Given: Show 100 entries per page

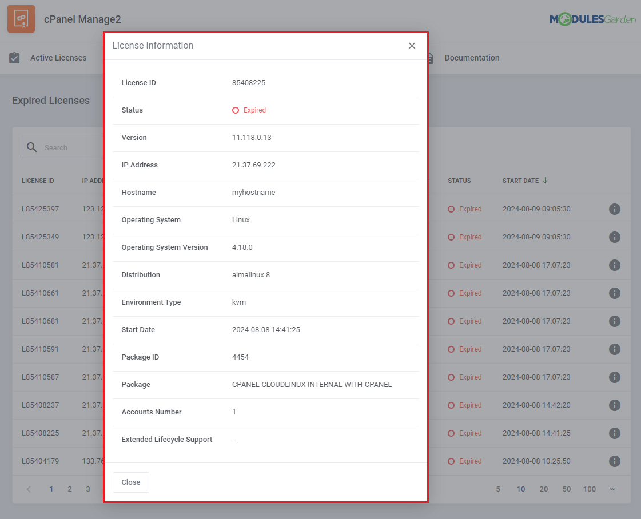Looking at the screenshot, I should tap(590, 489).
